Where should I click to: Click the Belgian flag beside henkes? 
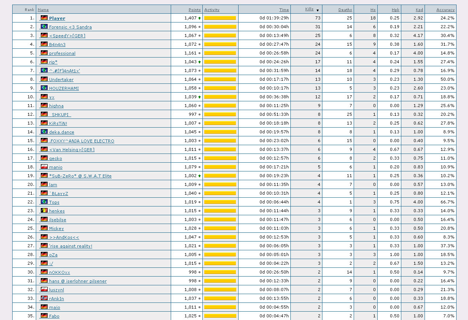(44, 211)
